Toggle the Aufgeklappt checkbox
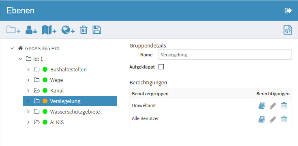This screenshot has width=298, height=146. pyautogui.click(x=161, y=67)
